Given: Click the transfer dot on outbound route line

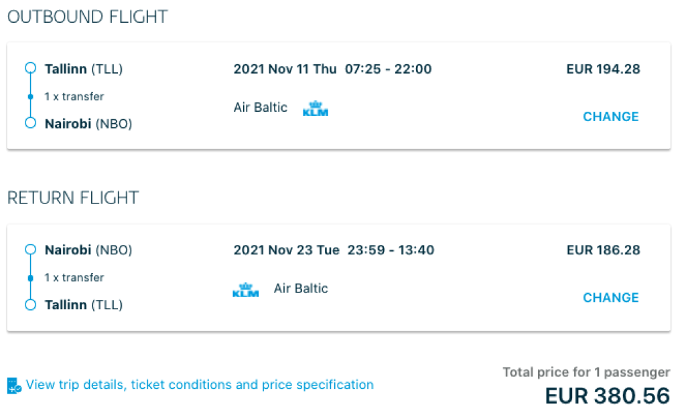Looking at the screenshot, I should click(30, 96).
